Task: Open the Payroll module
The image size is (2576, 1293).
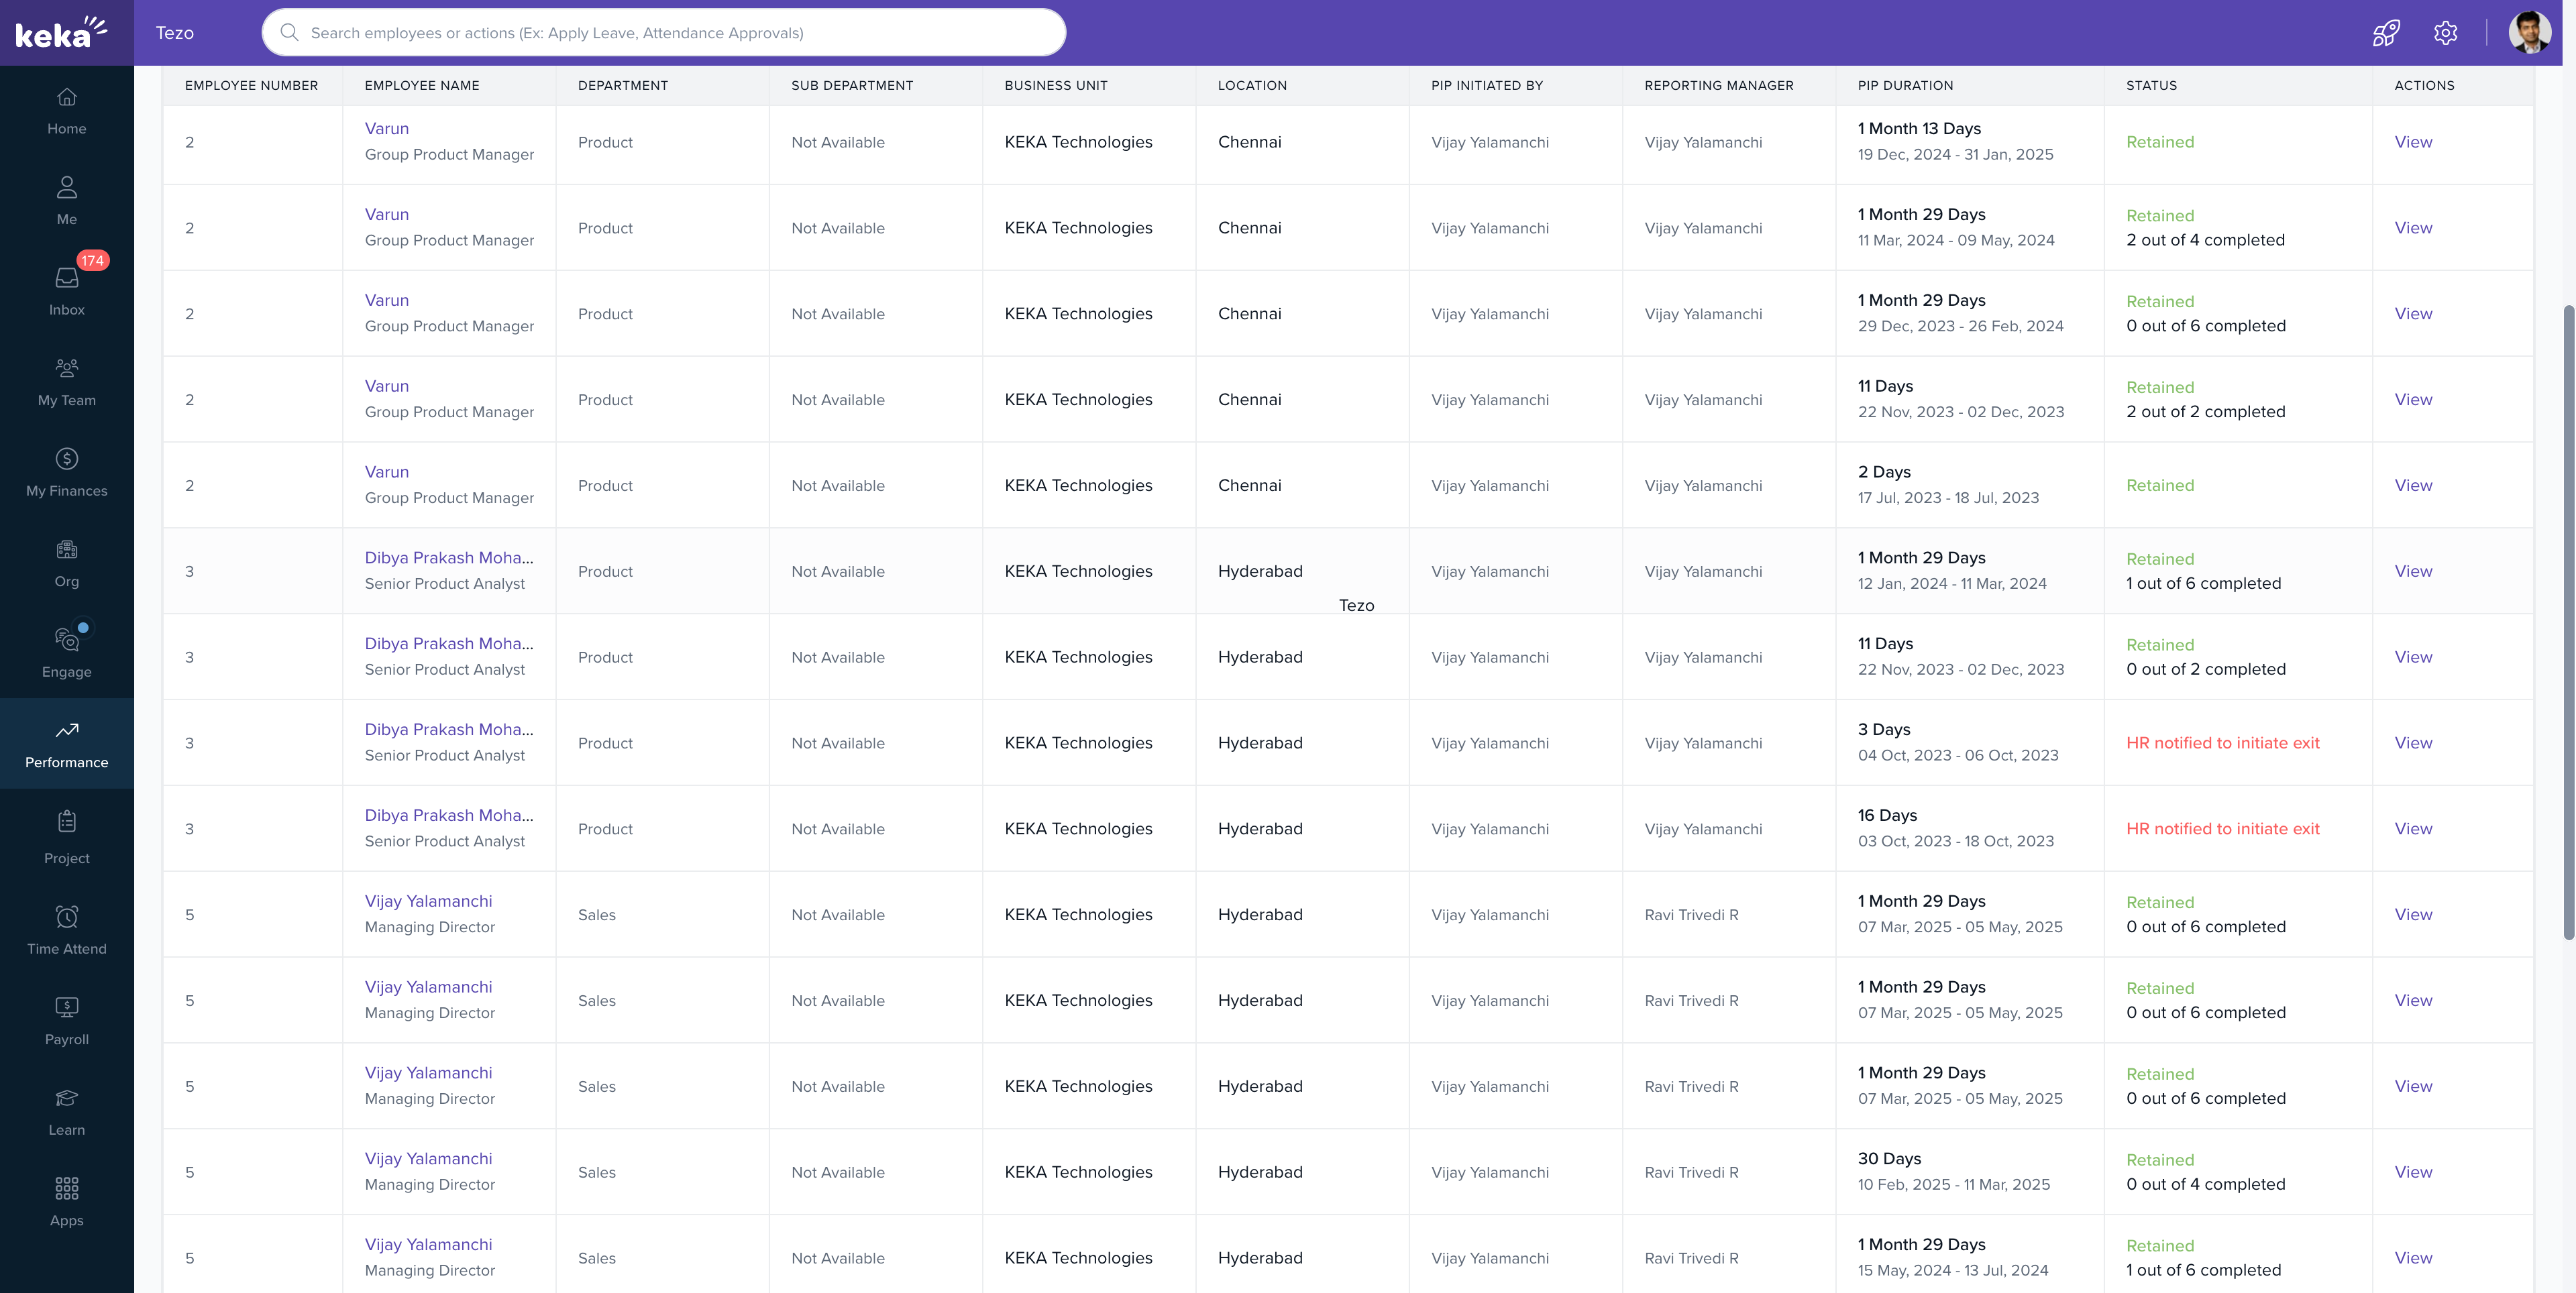Action: [66, 1021]
